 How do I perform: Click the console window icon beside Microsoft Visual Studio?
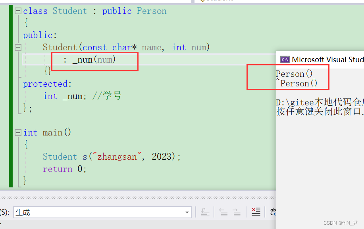[x=285, y=59]
